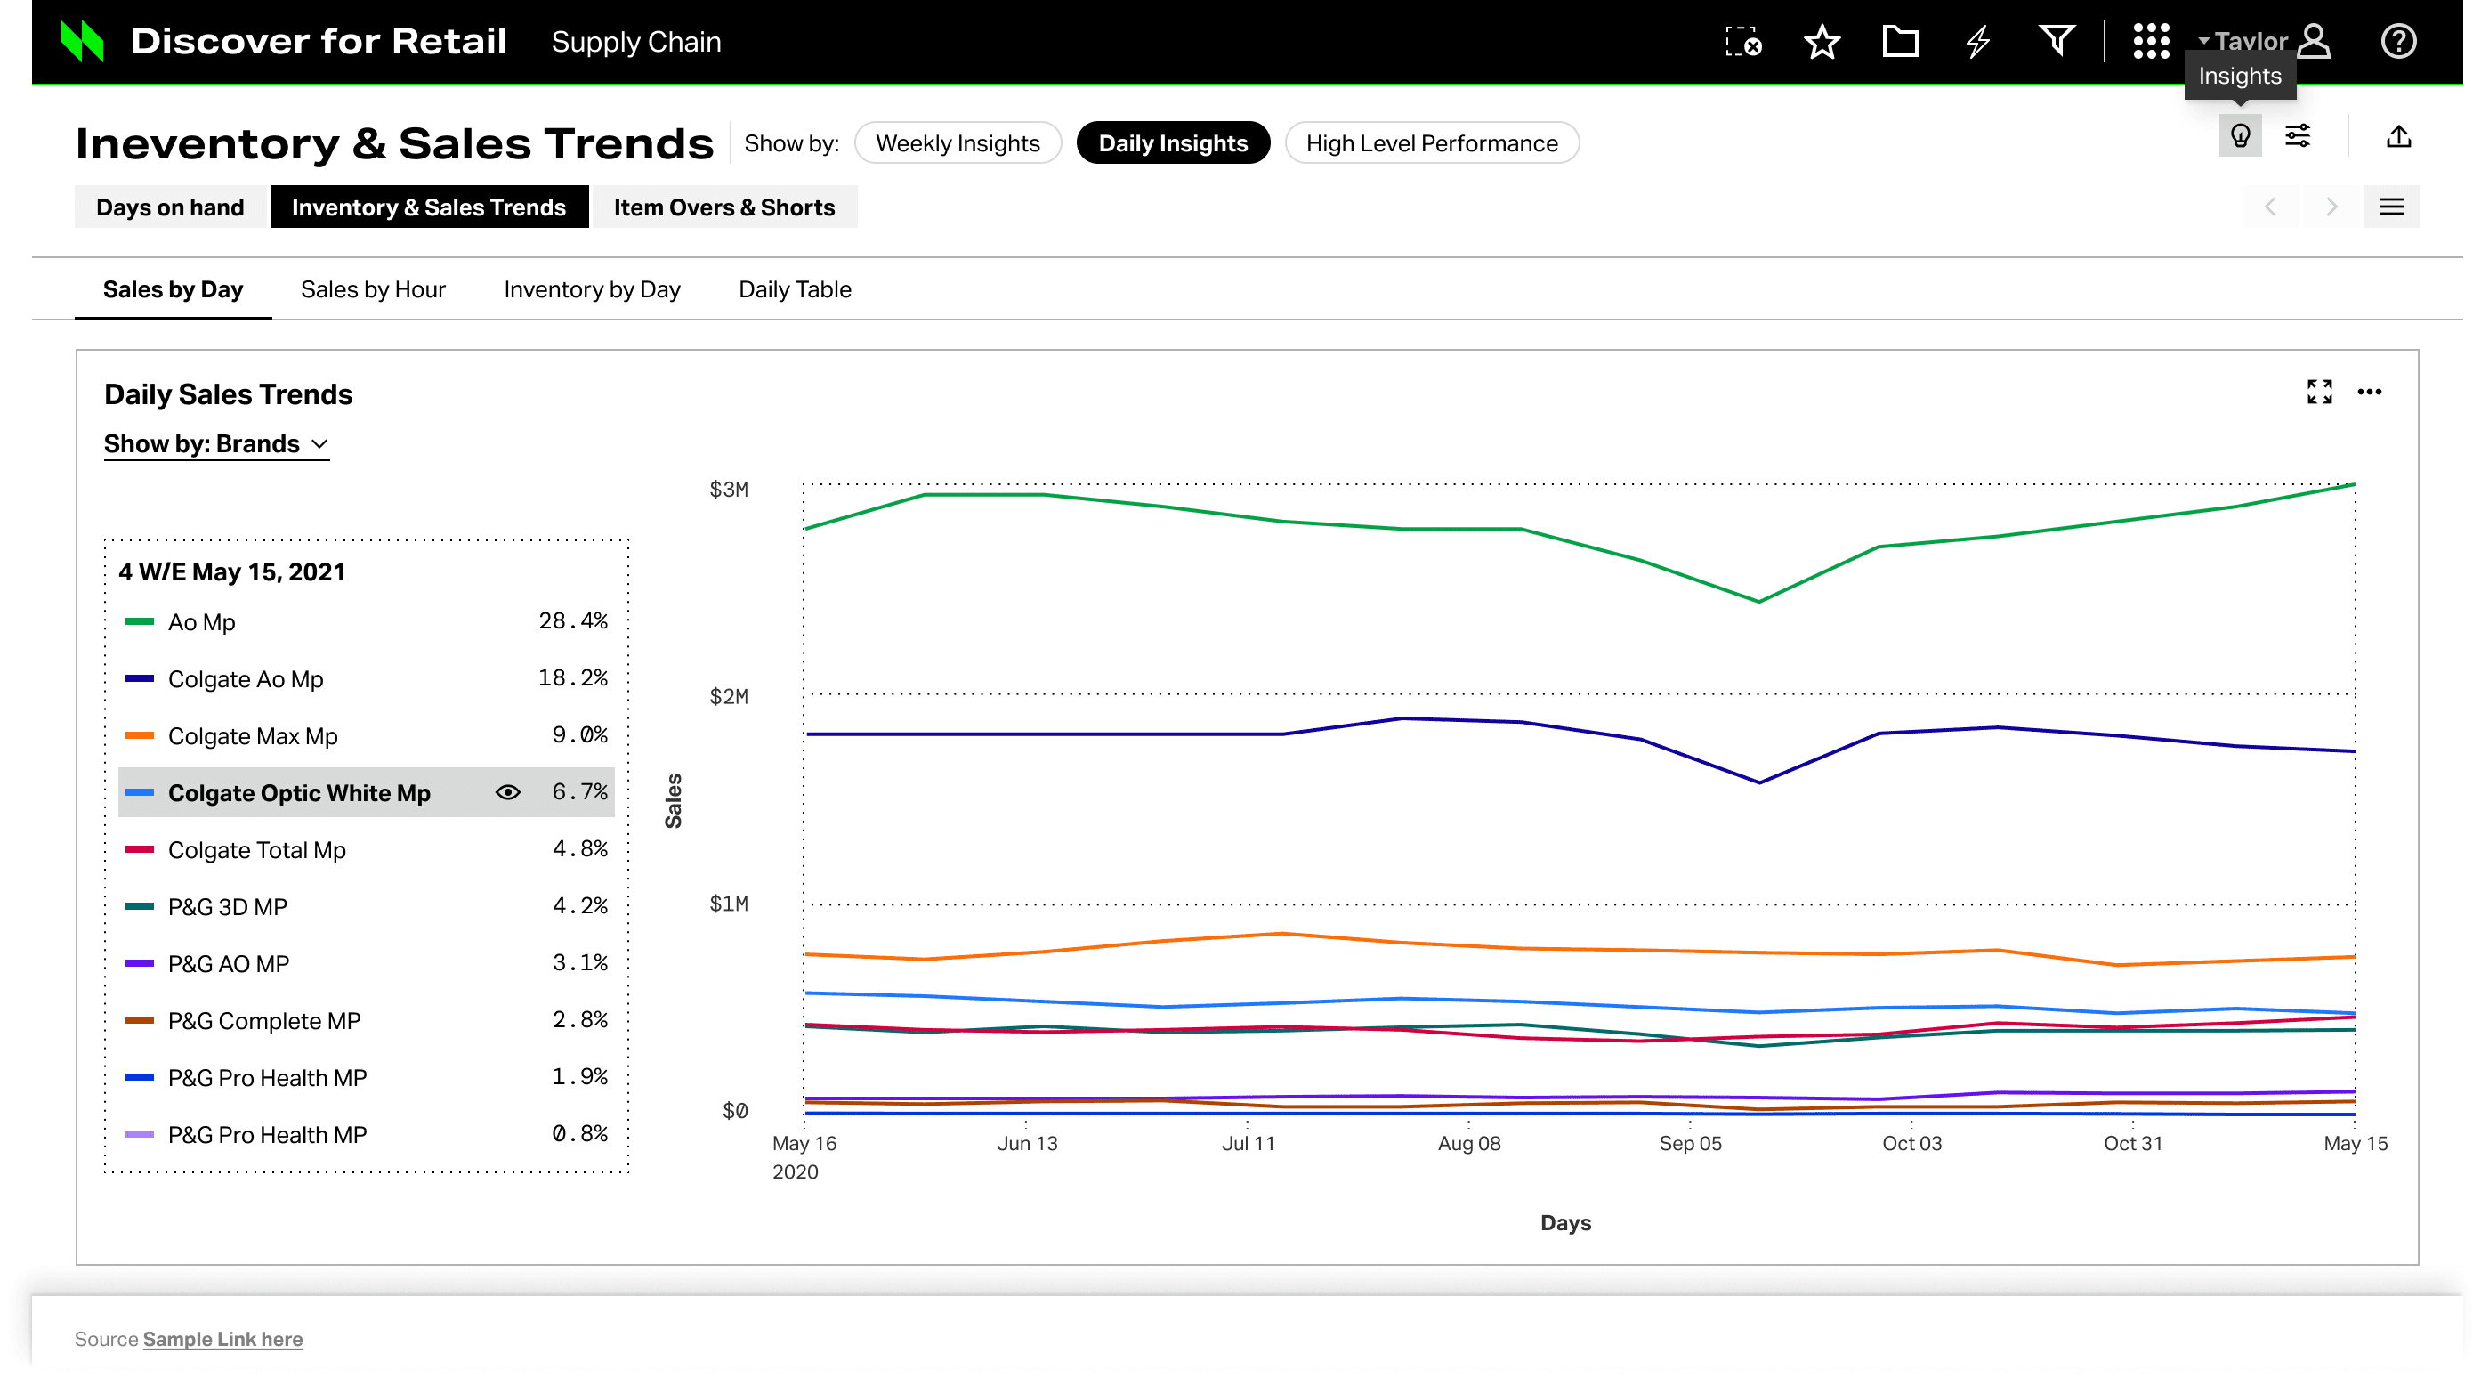
Task: Click Ao Mp green legend swatch
Action: click(x=140, y=621)
